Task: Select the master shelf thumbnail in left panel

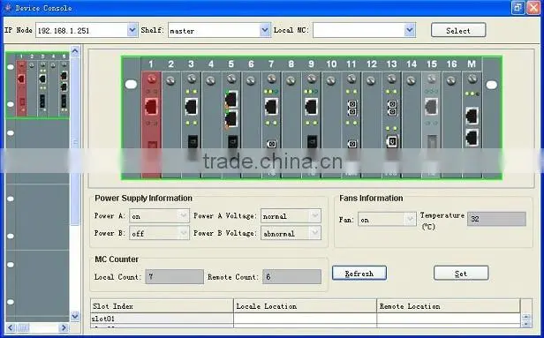Action: tap(37, 86)
